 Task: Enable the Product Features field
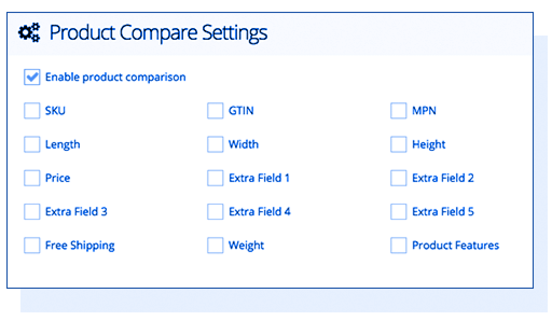pos(398,245)
